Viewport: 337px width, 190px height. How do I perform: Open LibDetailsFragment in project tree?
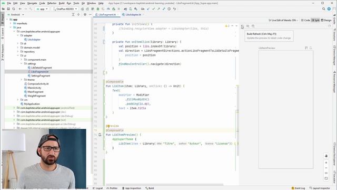pyautogui.click(x=41, y=68)
